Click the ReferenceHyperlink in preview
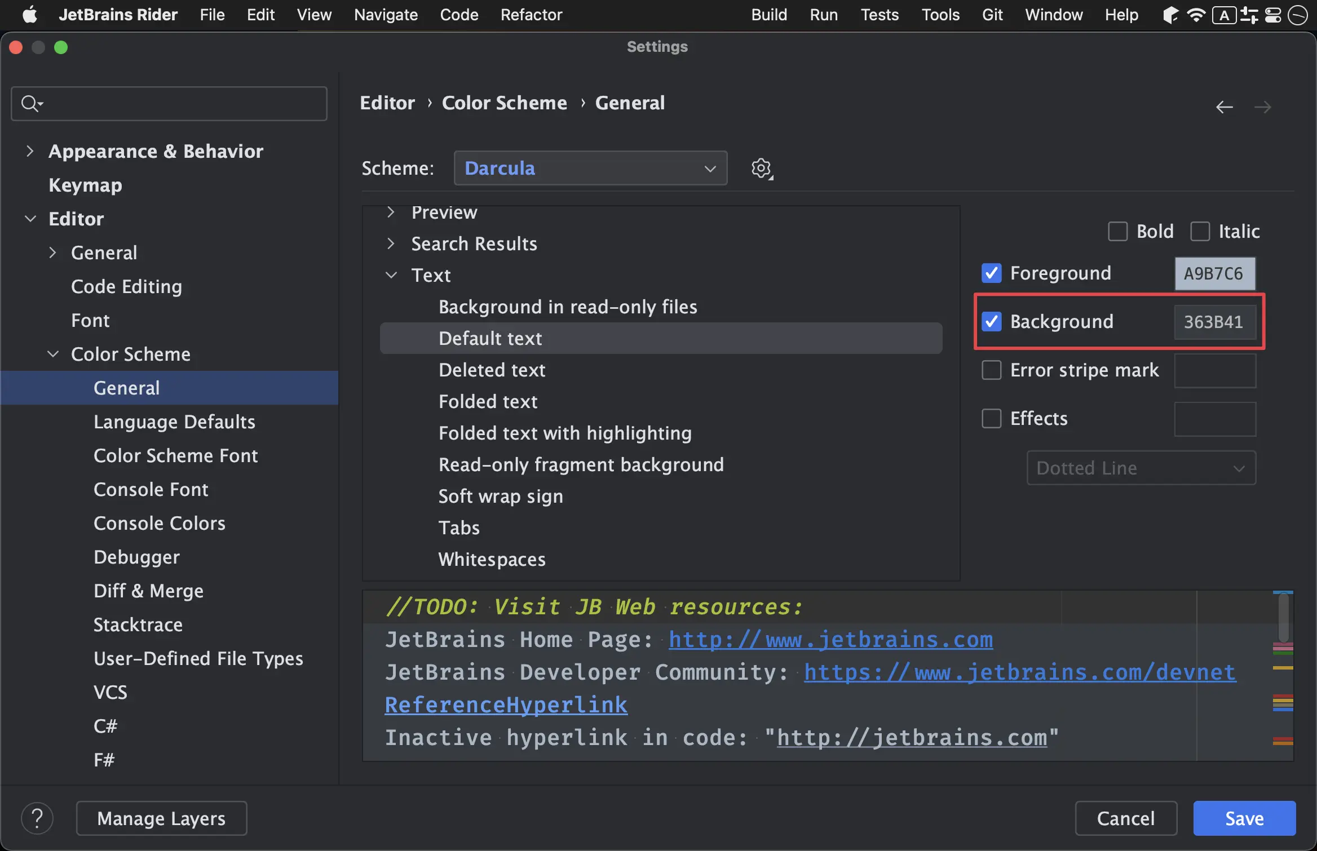The height and width of the screenshot is (851, 1317). (506, 705)
